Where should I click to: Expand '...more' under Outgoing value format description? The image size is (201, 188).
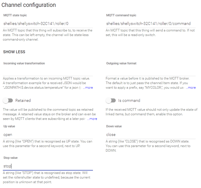click(191, 88)
